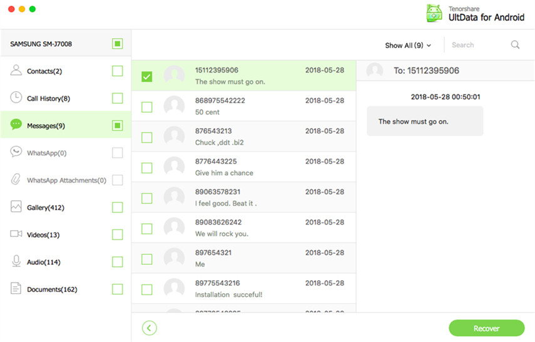Viewport: 535px width, 342px height.
Task: Check the 897654321 message checkbox
Action: [x=146, y=259]
